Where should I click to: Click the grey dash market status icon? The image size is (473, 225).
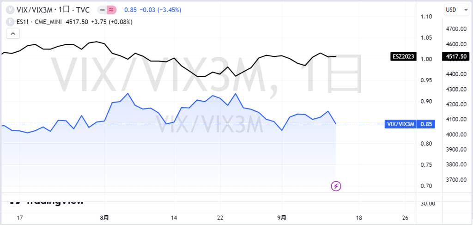(x=102, y=10)
